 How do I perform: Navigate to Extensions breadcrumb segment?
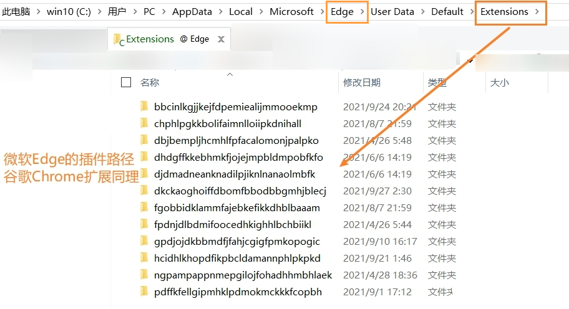[504, 12]
